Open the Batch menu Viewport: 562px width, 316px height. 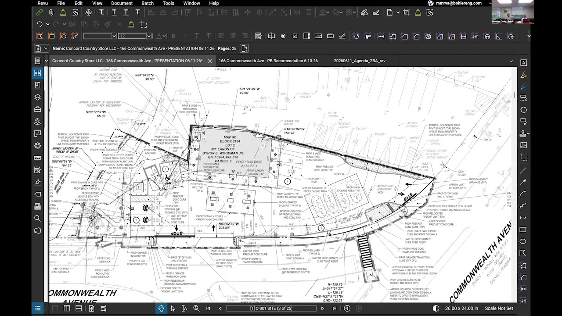tap(148, 3)
